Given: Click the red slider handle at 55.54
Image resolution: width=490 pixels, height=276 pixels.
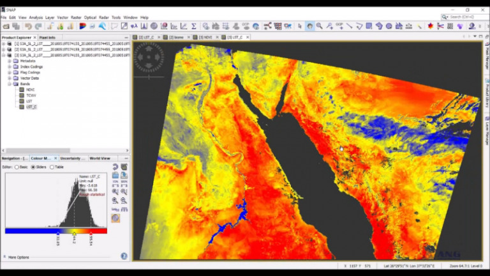Looking at the screenshot, I should [x=91, y=233].
